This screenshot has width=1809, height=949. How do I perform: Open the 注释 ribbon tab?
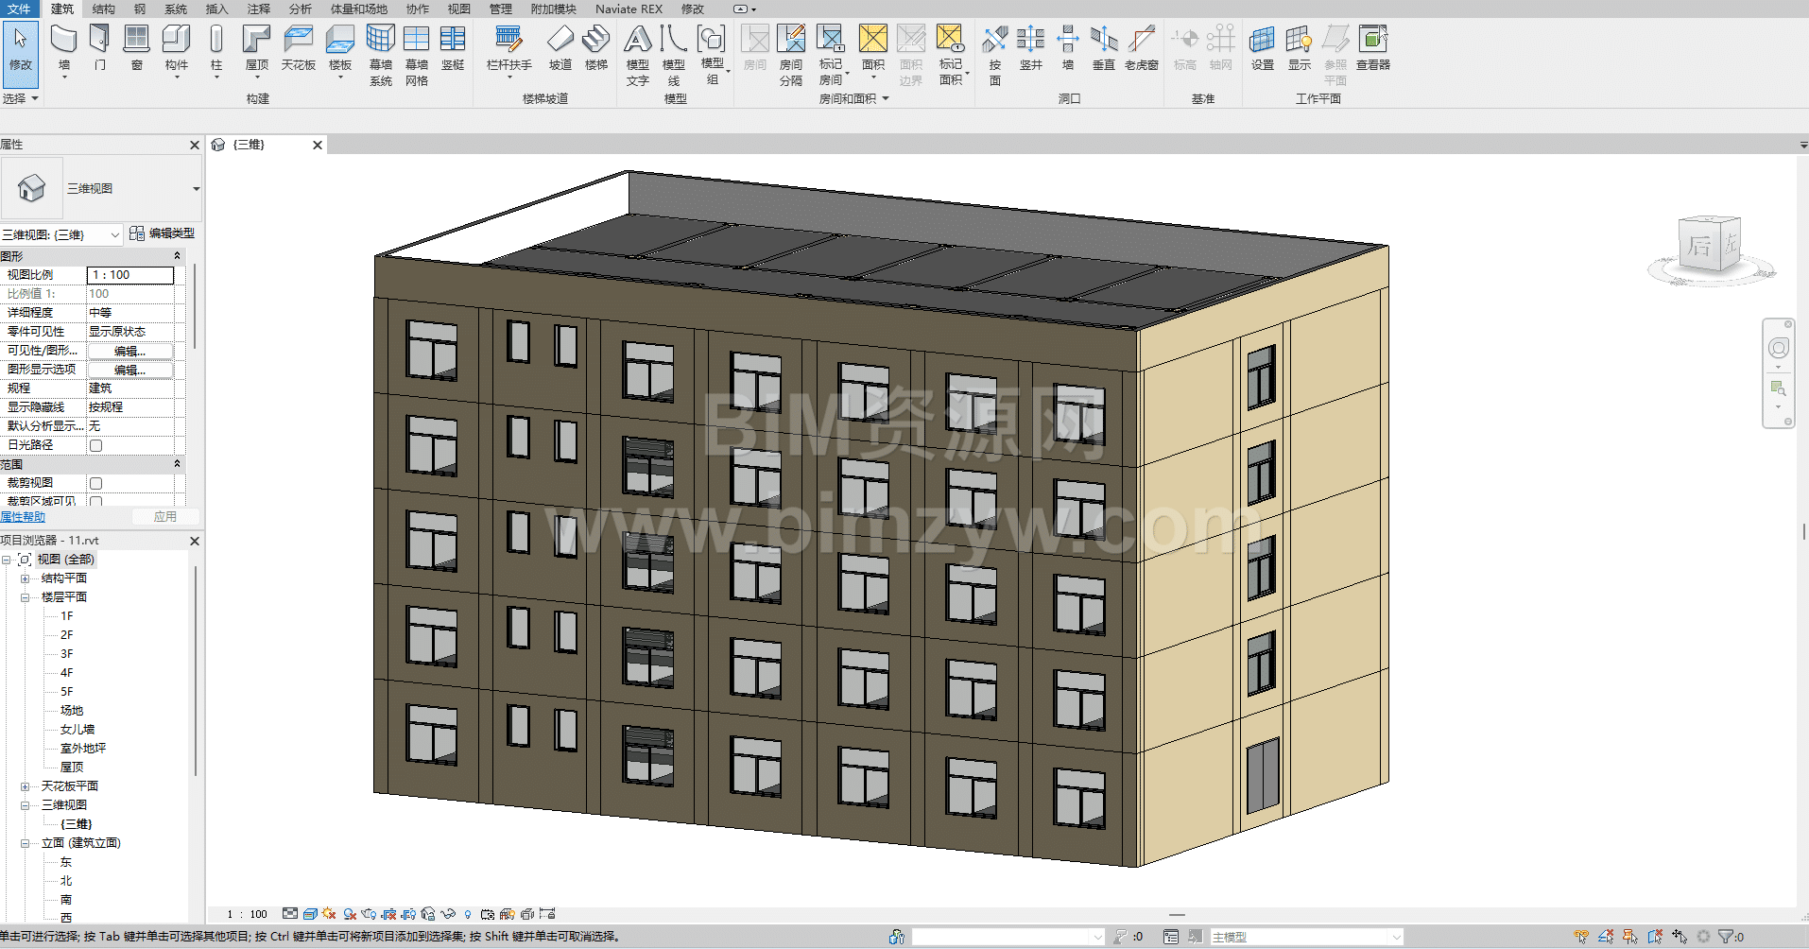(258, 9)
